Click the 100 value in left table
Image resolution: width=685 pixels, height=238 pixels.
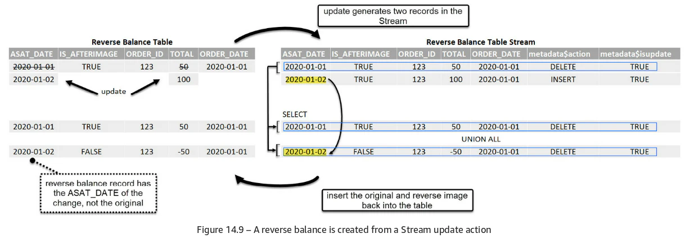(x=183, y=79)
